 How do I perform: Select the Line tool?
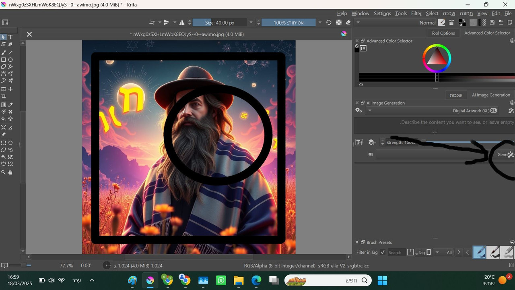point(10,52)
